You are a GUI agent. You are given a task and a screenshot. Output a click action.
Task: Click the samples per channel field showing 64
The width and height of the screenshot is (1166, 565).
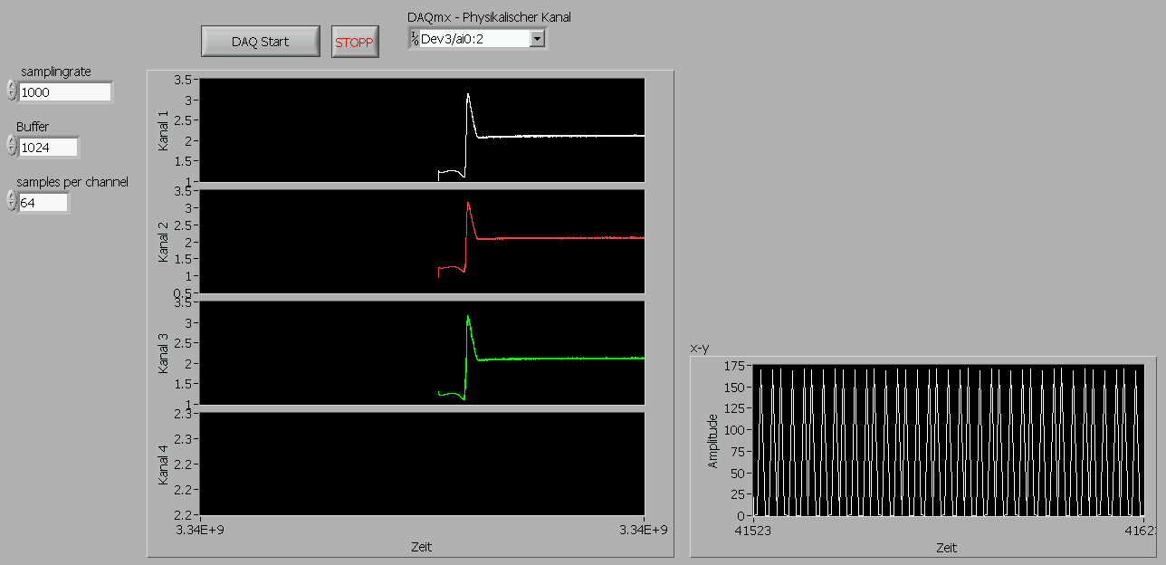pos(43,204)
